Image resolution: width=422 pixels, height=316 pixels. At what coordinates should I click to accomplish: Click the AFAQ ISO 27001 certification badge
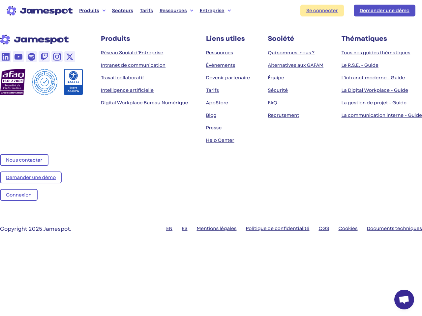pyautogui.click(x=13, y=82)
